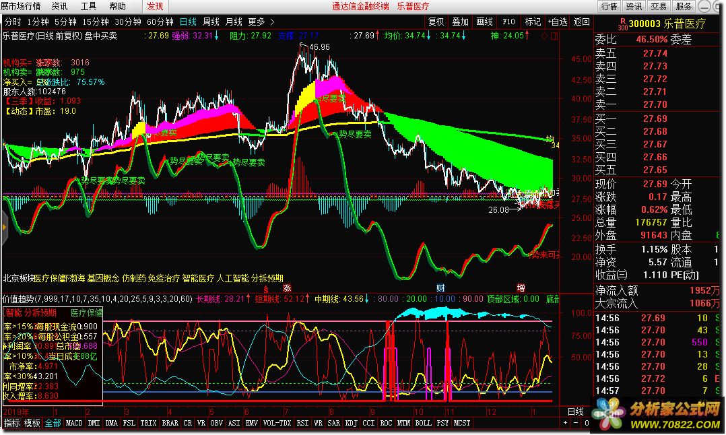Switch sub-chart to MACD indicator
The height and width of the screenshot is (435, 726).
(x=74, y=422)
